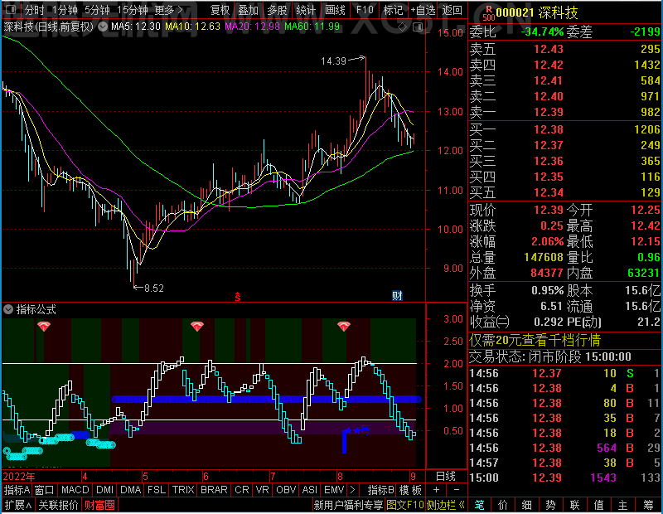Click the R 500 badge beside stock code
The width and height of the screenshot is (663, 514).
pos(489,12)
